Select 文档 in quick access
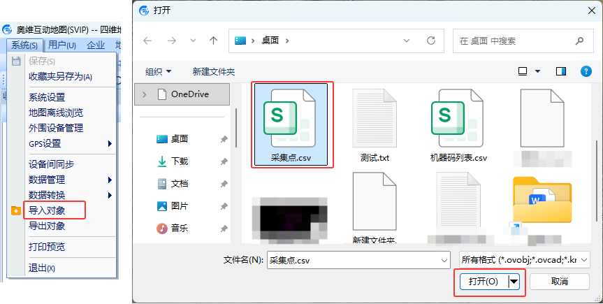This screenshot has height=304, width=603. pyautogui.click(x=179, y=184)
